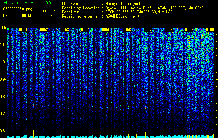Click the meteor count value 27
Viewport: 218px width, 138px height.
coord(50,16)
